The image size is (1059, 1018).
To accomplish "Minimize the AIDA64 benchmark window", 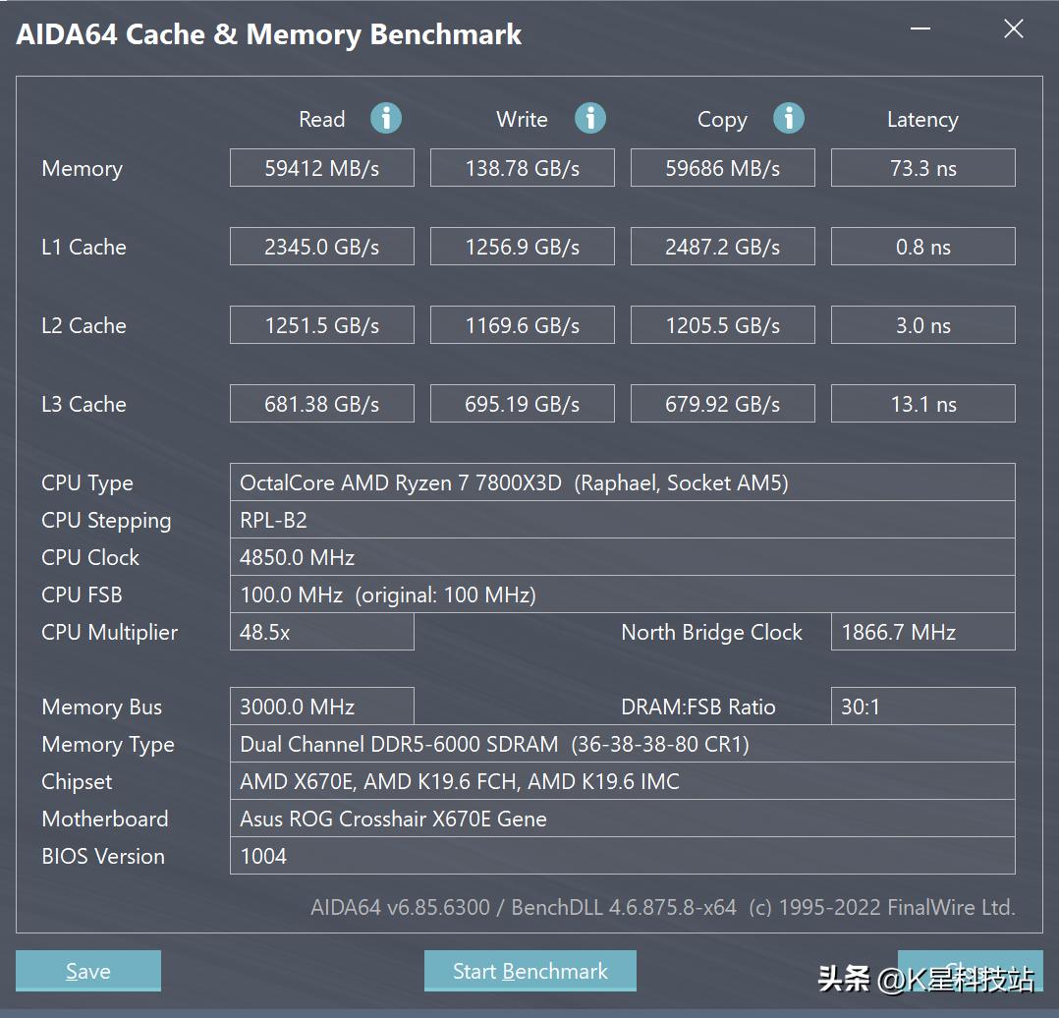I will pos(920,29).
